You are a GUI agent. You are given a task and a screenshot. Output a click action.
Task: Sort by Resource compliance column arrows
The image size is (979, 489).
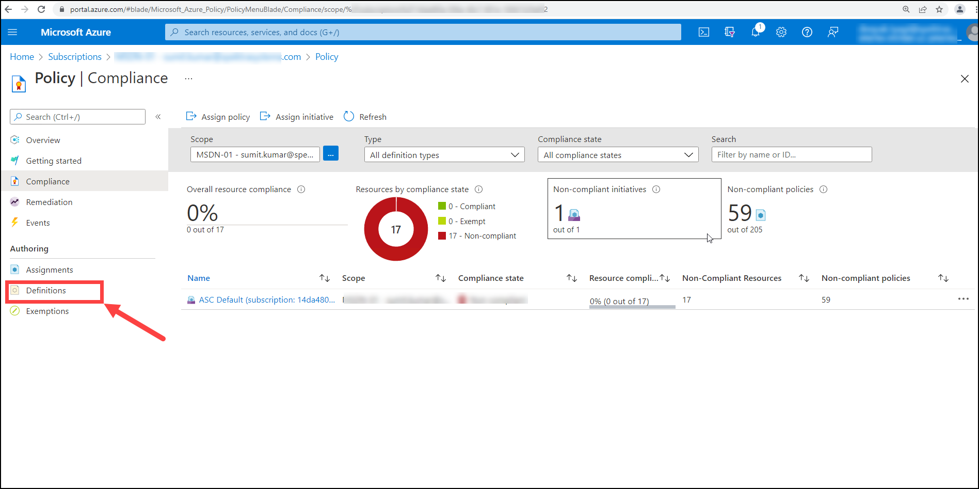click(665, 278)
